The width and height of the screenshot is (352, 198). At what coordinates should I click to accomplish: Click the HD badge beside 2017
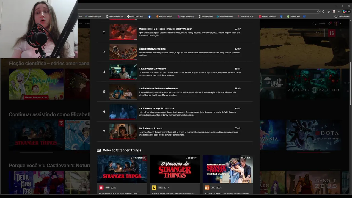(160, 188)
